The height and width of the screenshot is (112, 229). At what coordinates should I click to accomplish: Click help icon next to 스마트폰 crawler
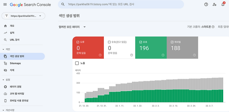[x=213, y=27]
